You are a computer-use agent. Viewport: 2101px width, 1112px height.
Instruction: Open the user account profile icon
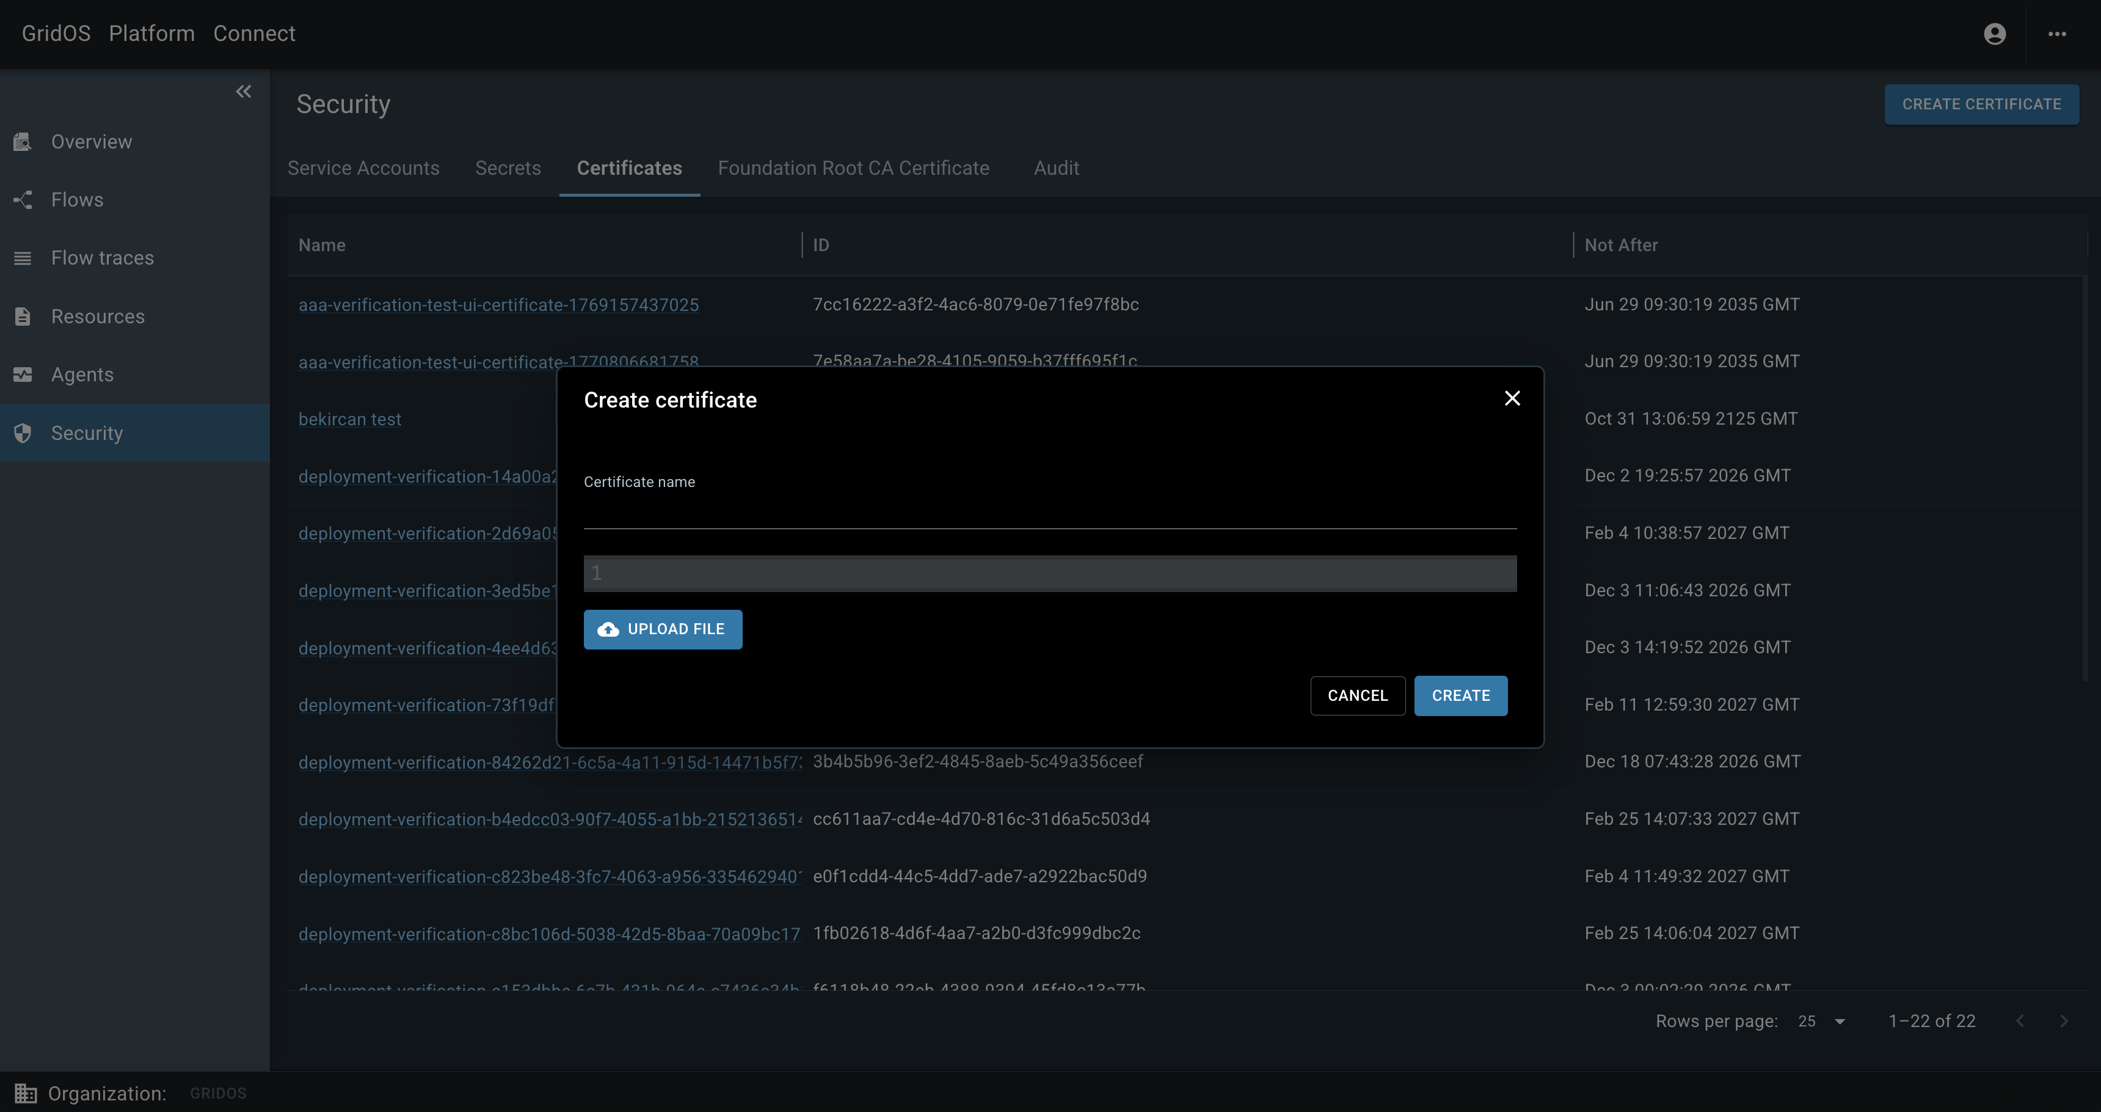click(1994, 34)
